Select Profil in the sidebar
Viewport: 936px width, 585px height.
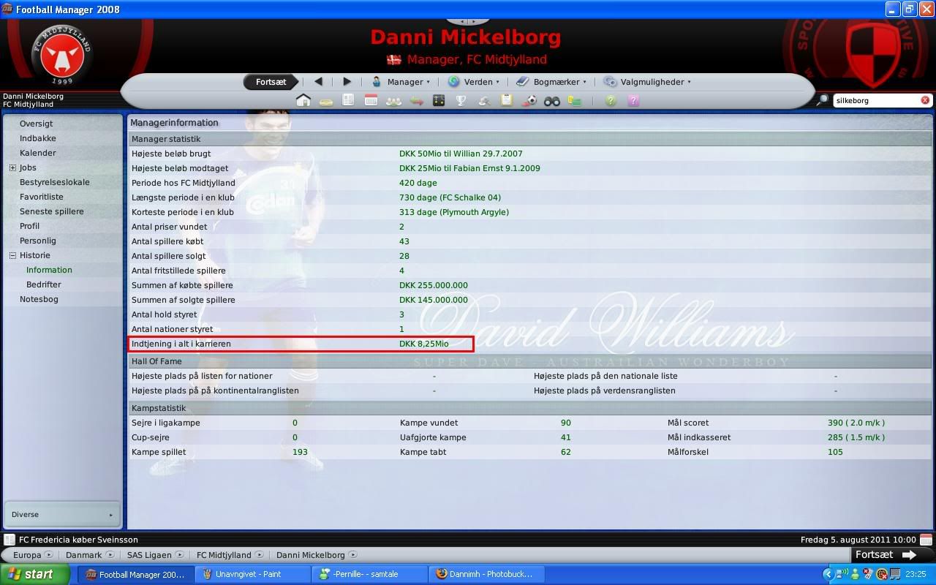(x=29, y=226)
